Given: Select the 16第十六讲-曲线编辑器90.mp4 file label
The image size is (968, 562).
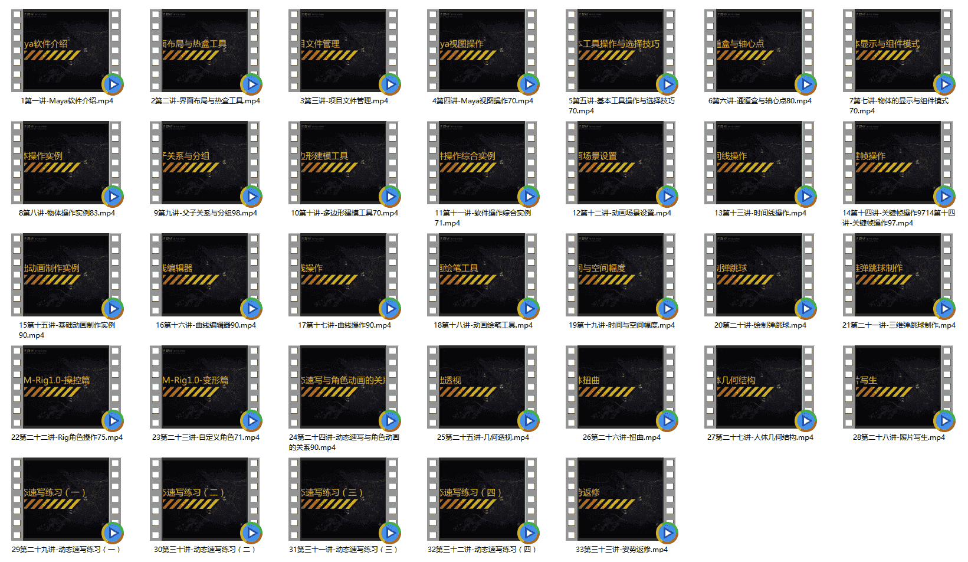Looking at the screenshot, I should (205, 325).
